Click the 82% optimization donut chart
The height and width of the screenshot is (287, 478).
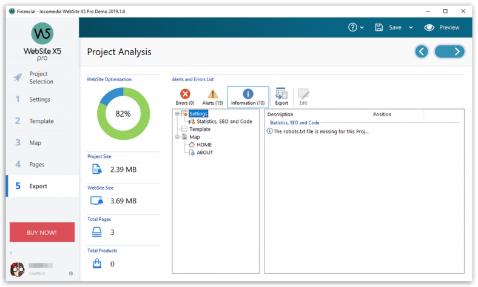[123, 114]
